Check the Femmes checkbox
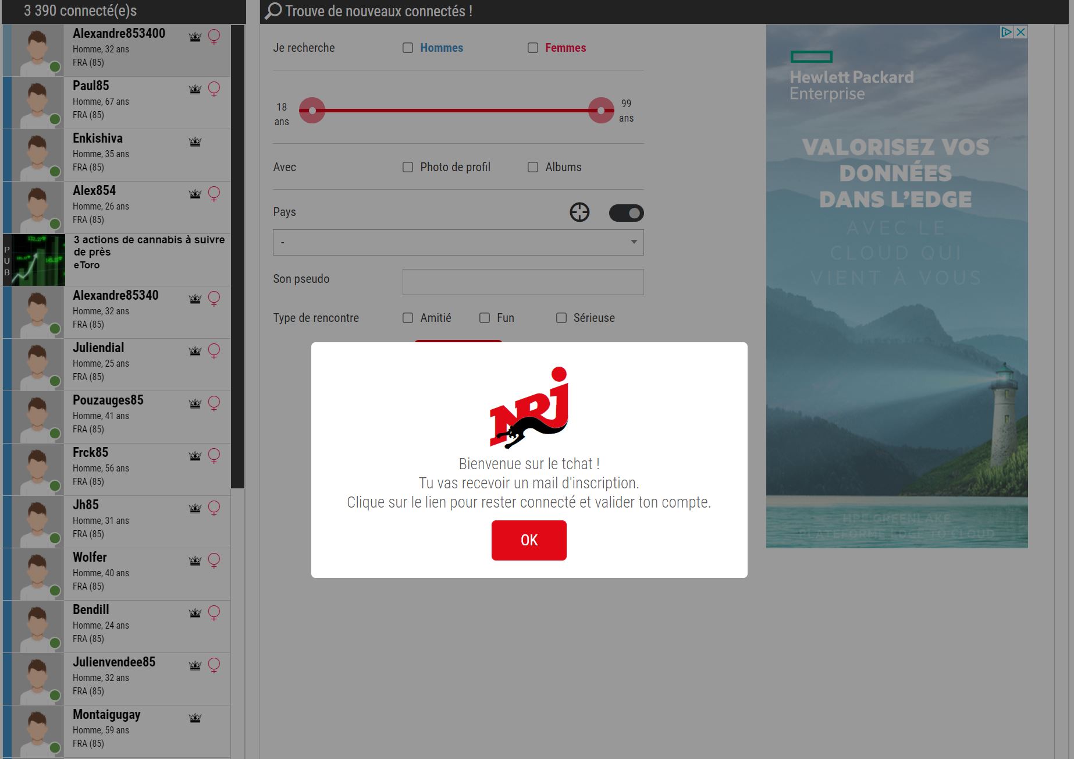Screen dimensions: 1074x759 click(x=533, y=48)
